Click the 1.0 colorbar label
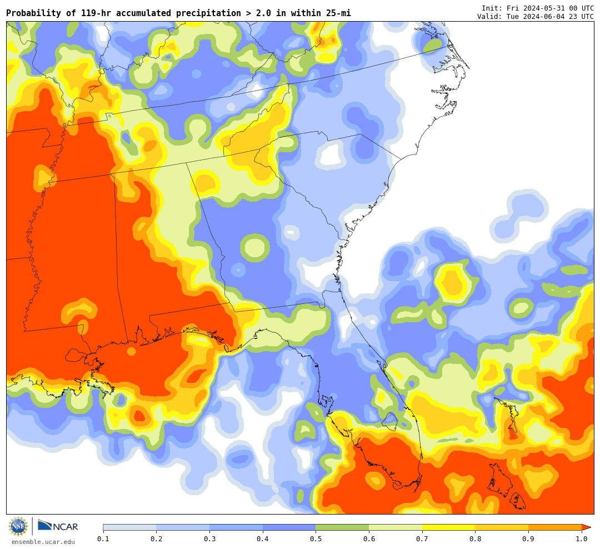 pyautogui.click(x=582, y=539)
